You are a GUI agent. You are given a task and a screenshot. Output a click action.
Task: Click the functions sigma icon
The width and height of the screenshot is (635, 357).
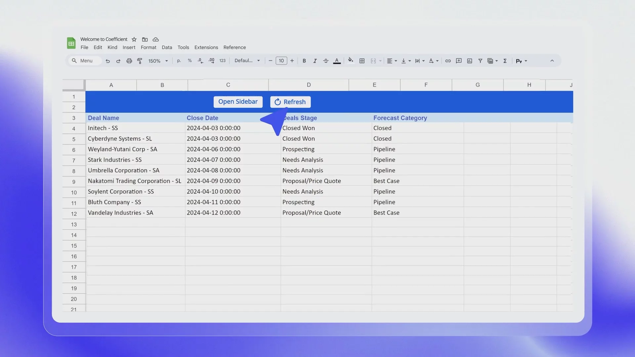505,61
